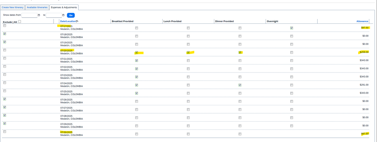Uncheck Exclude for 07/18/2025
The width and height of the screenshot is (377, 142).
tap(5, 34)
